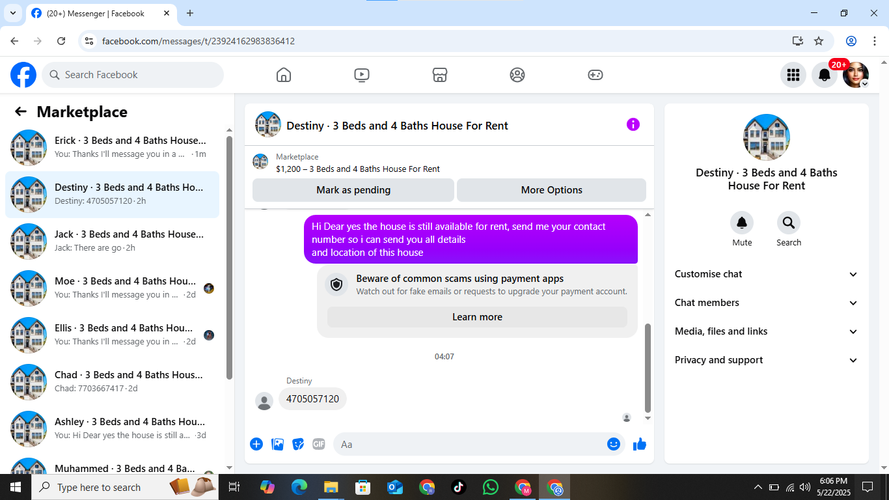
Task: Focus the Aa message input box
Action: tap(480, 444)
